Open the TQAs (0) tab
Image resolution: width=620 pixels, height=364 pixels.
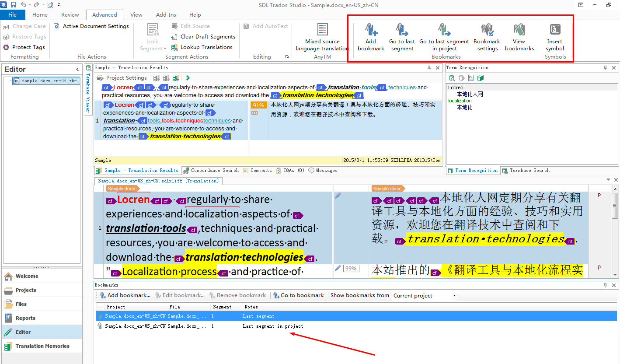tap(290, 171)
